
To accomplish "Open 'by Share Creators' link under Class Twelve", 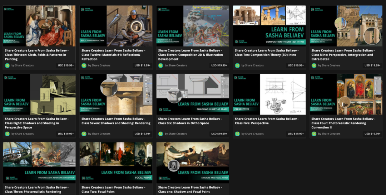I will tap(99, 65).
